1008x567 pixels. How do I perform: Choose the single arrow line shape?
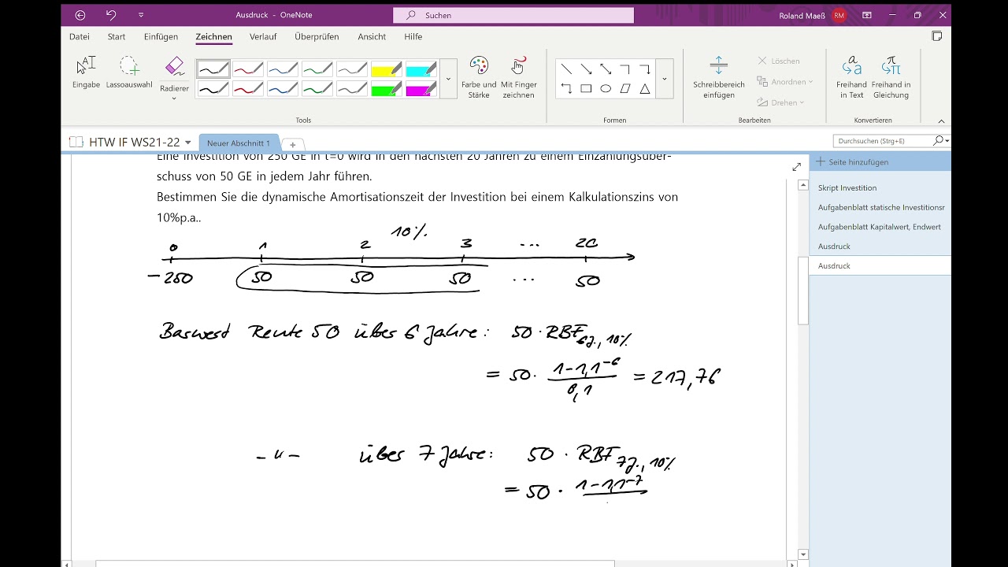click(x=586, y=69)
